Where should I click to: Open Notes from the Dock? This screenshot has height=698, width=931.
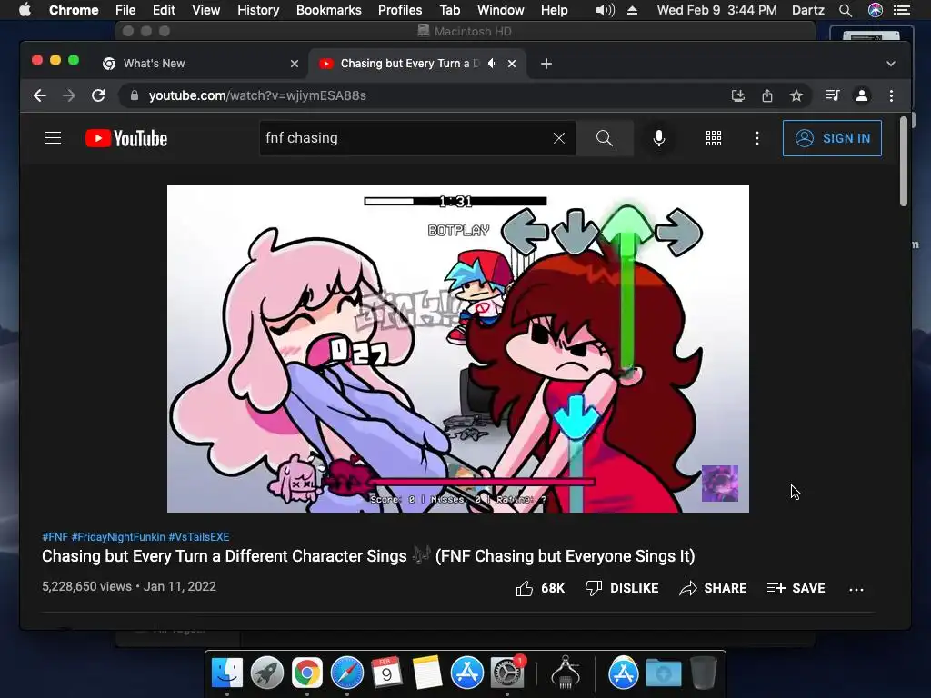click(427, 673)
